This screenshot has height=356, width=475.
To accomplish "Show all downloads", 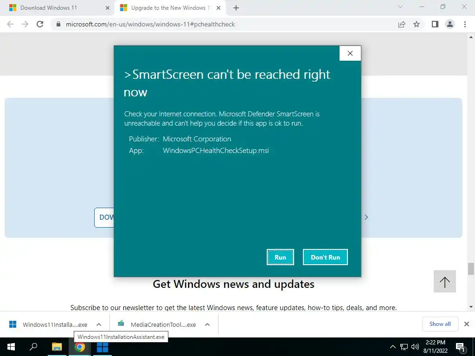I will (440, 324).
